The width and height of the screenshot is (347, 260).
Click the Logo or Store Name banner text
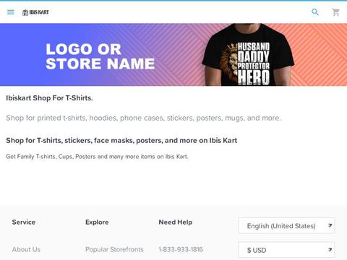(x=100, y=56)
